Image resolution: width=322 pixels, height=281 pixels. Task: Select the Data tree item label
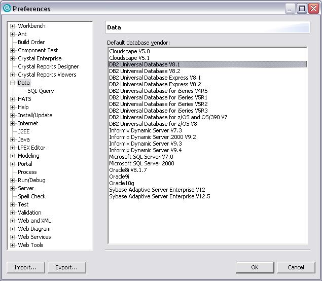24,83
